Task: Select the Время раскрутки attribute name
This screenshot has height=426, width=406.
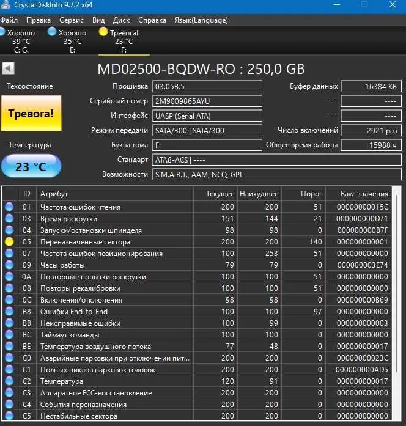Action: click(68, 219)
